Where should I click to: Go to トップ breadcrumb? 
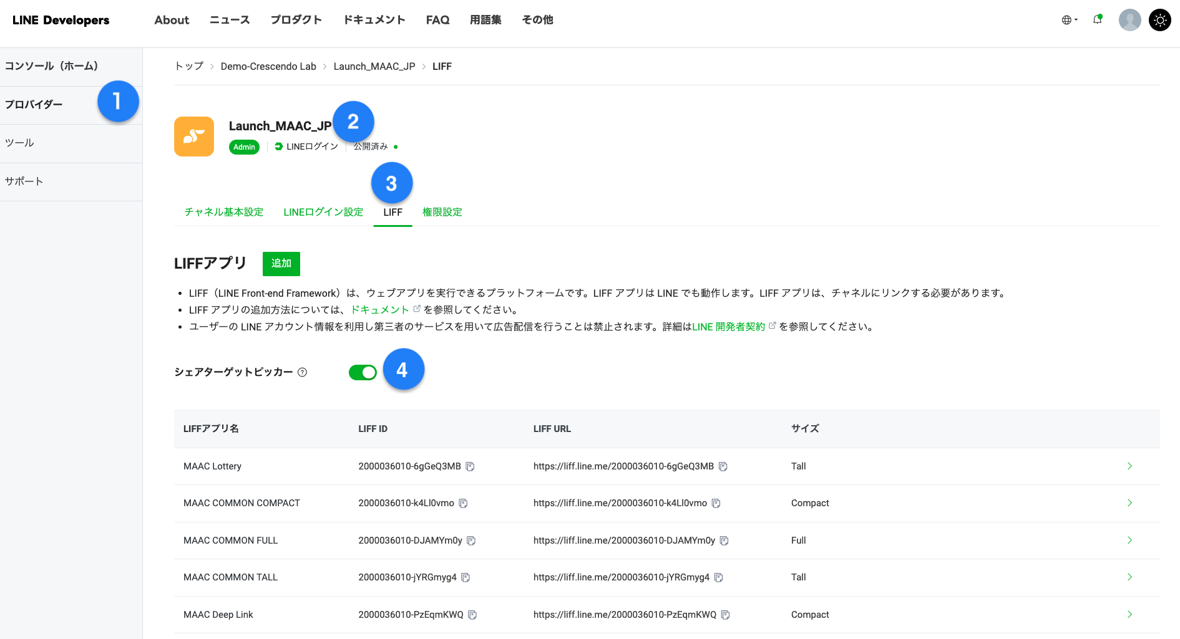(189, 66)
